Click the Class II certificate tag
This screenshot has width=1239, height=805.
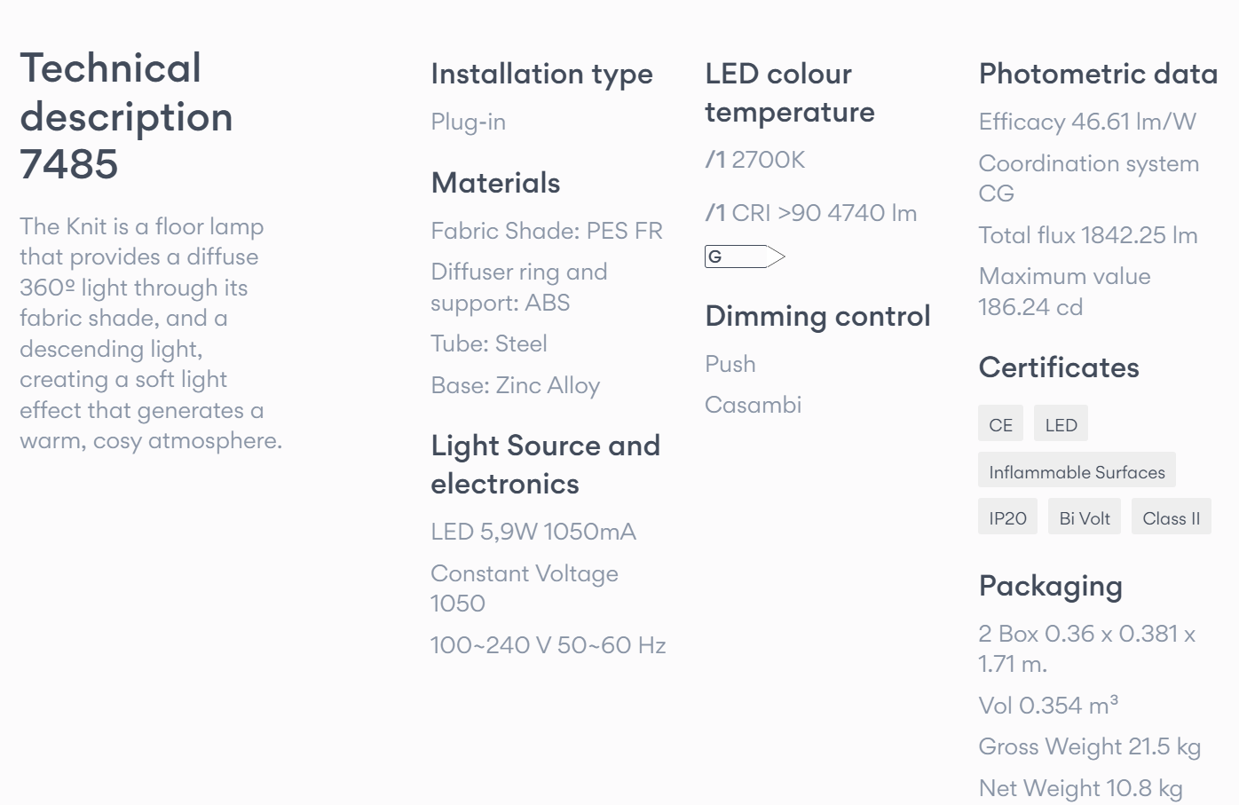click(1171, 517)
